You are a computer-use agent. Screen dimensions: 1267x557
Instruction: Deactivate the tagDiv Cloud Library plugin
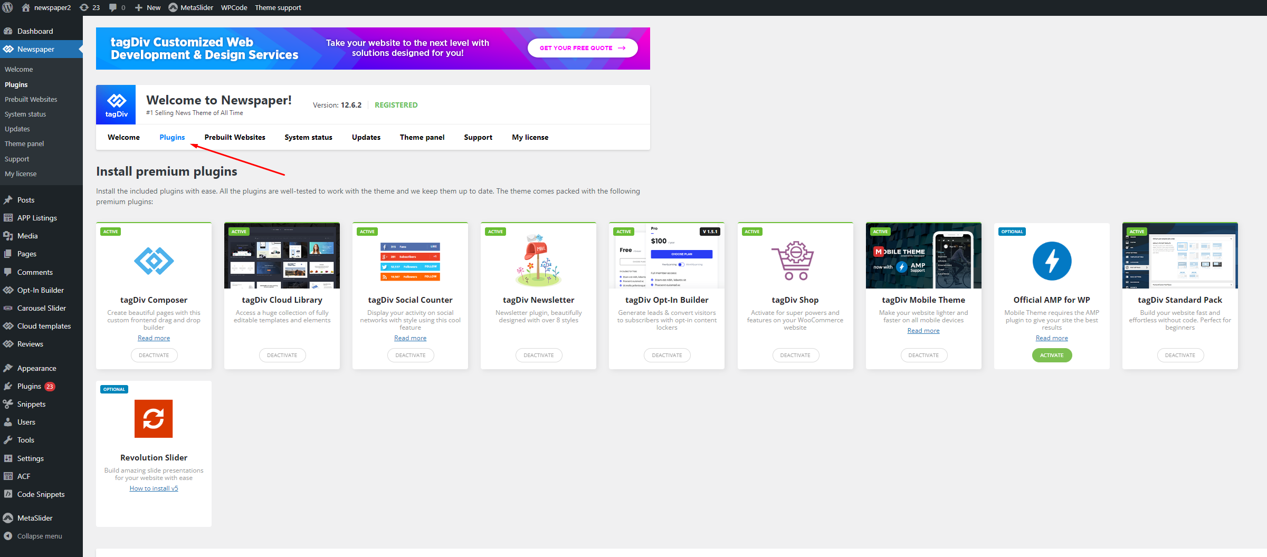[x=282, y=355]
